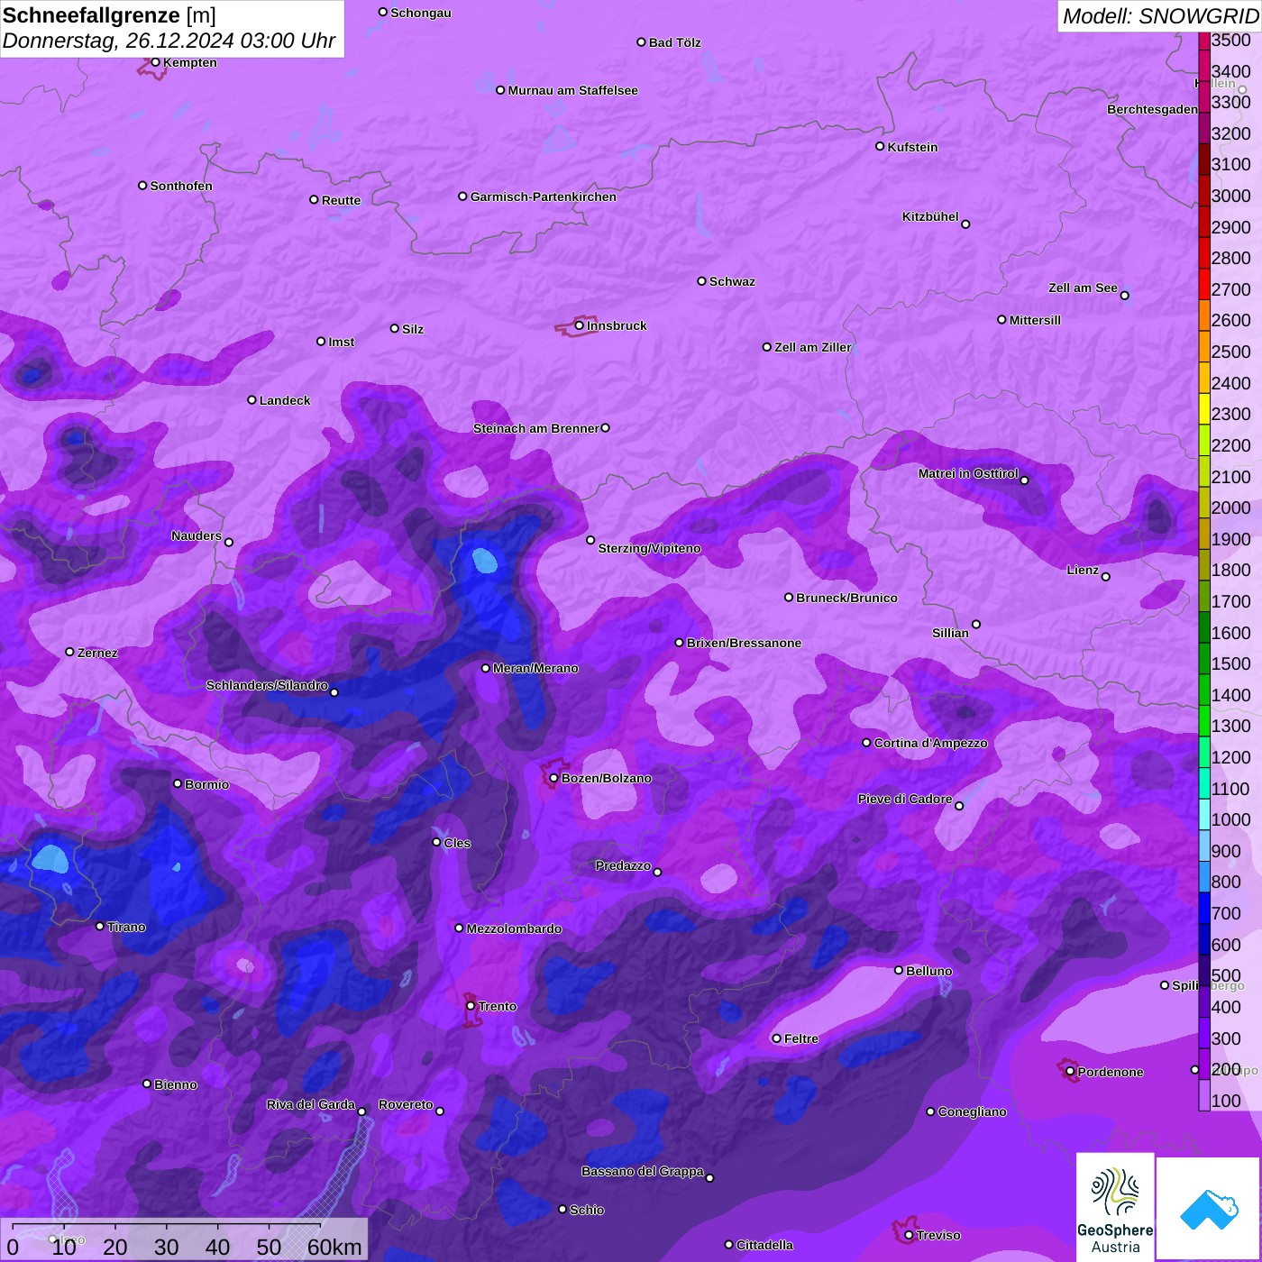This screenshot has width=1262, height=1262.
Task: Click the Conegliano label
Action: coord(972,1111)
